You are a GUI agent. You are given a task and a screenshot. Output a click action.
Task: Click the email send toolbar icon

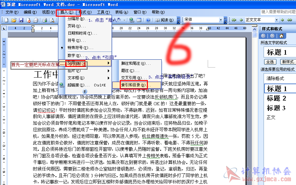pos(36,20)
